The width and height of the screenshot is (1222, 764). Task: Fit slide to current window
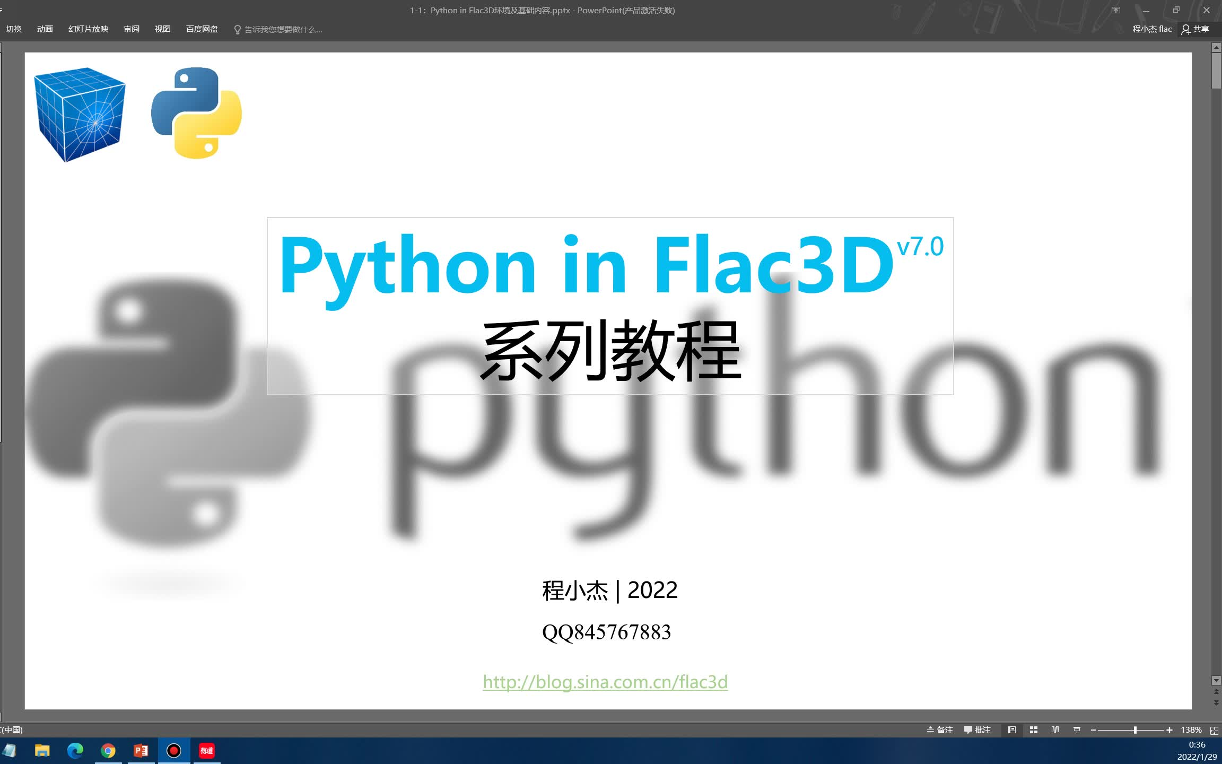[1215, 731]
